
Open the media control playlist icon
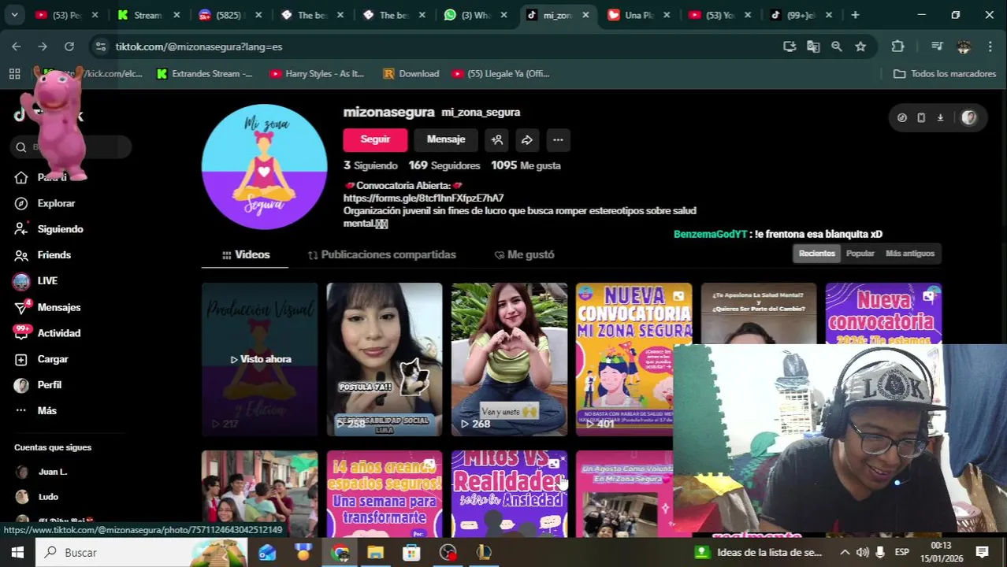[x=937, y=46]
